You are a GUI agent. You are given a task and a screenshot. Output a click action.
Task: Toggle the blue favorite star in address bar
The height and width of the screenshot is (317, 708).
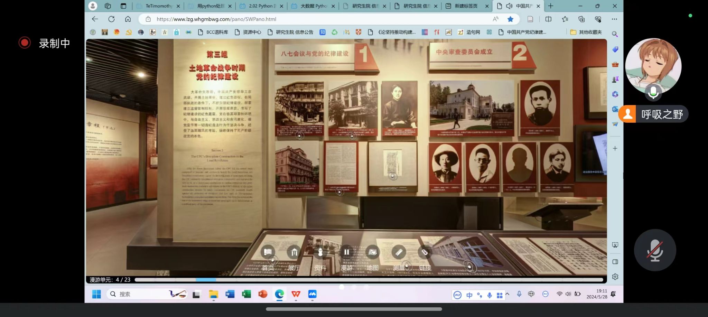point(510,19)
